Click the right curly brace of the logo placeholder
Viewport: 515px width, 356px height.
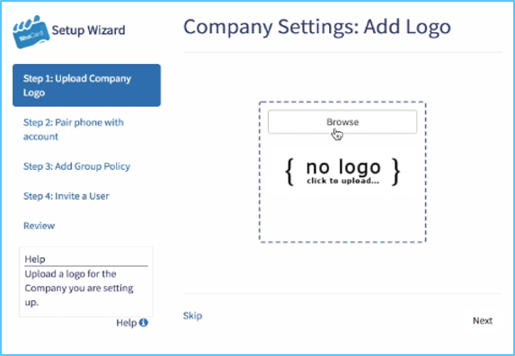(396, 172)
